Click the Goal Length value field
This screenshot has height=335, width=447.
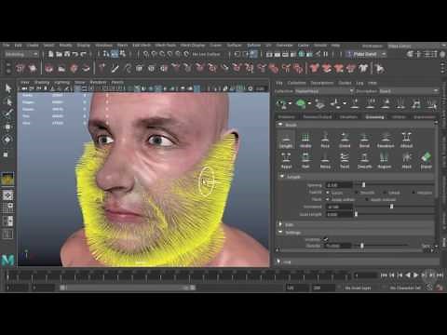339,214
